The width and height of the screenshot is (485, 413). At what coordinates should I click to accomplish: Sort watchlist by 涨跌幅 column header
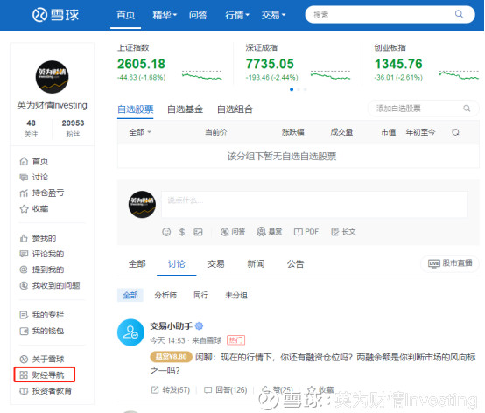point(293,132)
